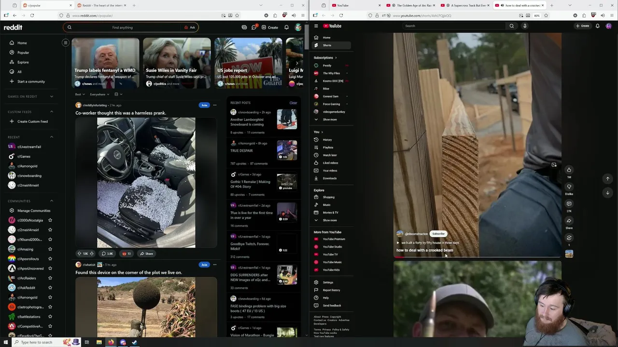Viewport: 618px width, 347px height.
Task: Click Share on the prank post
Action: [x=146, y=254]
